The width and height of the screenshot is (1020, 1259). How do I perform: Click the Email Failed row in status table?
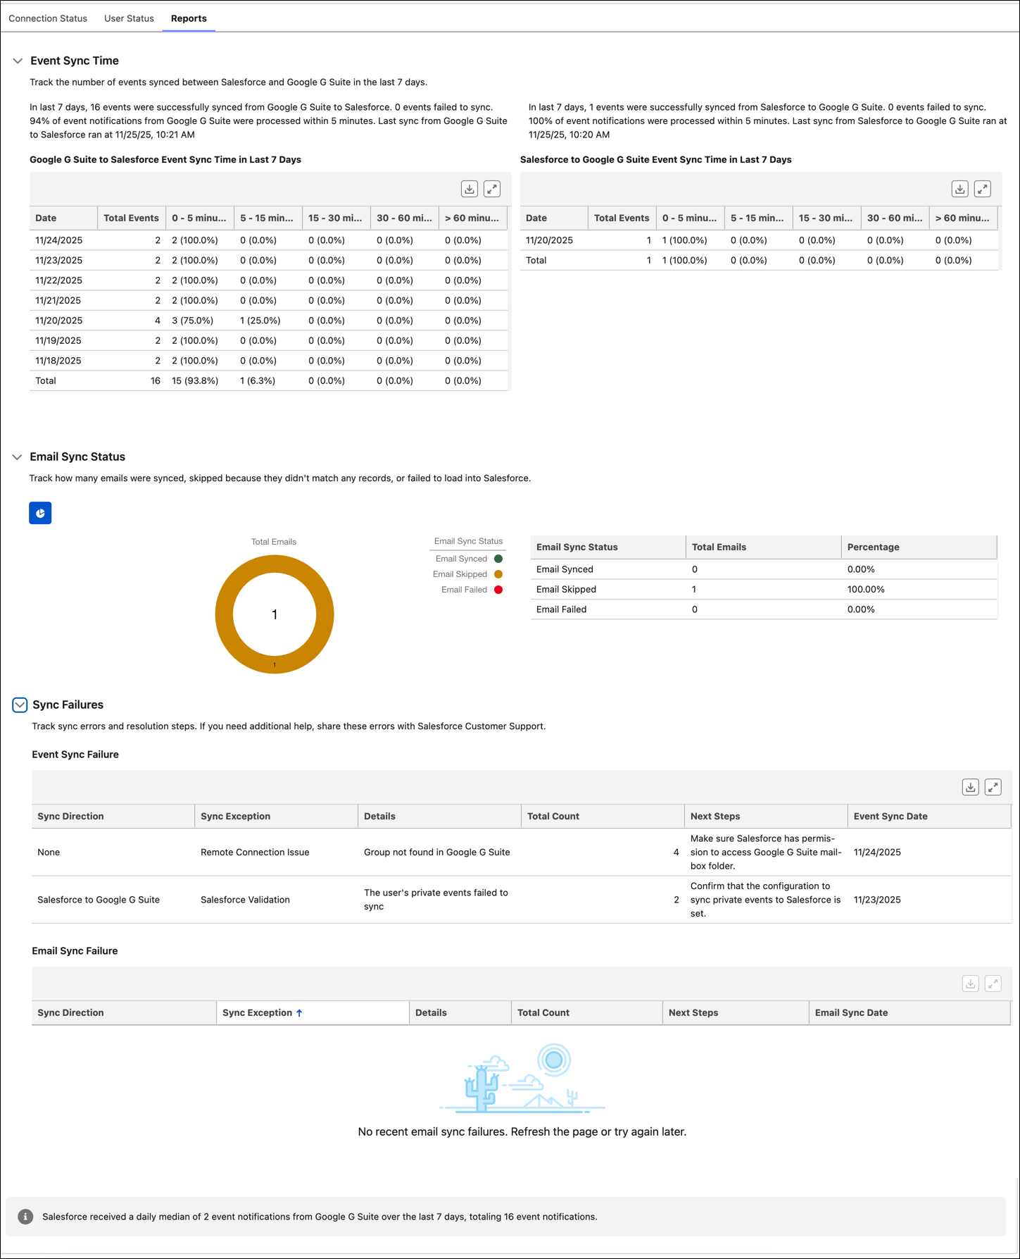pos(764,609)
